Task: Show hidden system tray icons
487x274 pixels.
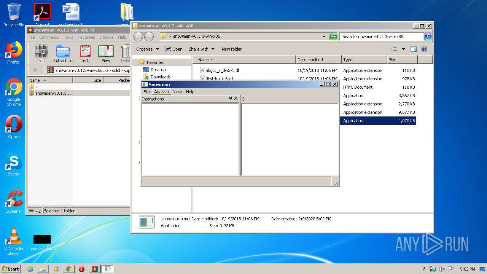Action: click(x=424, y=269)
